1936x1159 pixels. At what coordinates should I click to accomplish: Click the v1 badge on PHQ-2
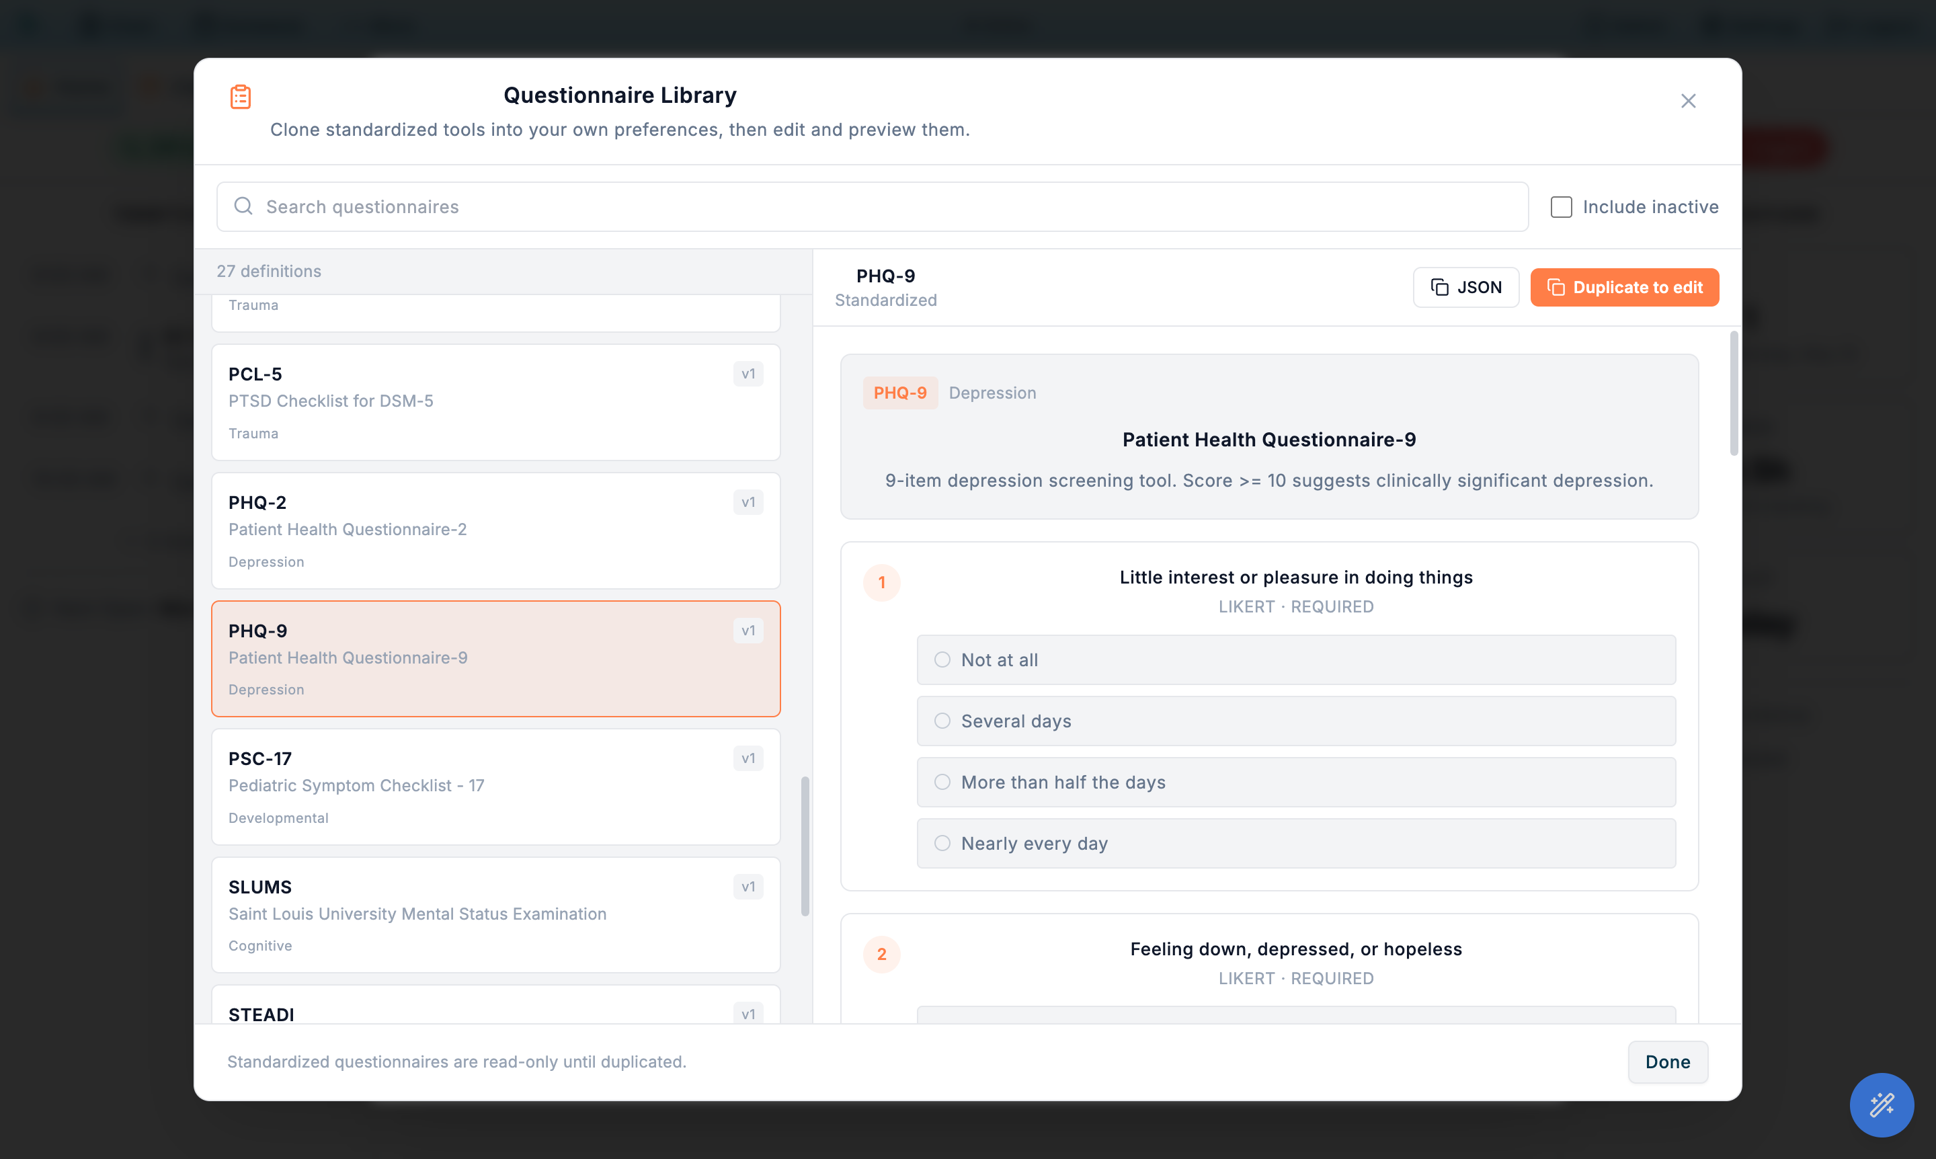point(748,502)
